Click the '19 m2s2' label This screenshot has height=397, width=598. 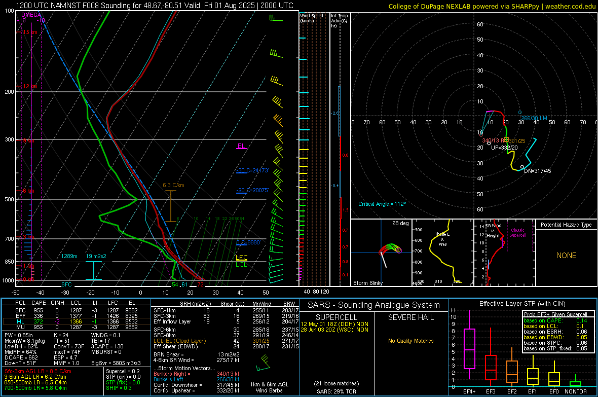pyautogui.click(x=96, y=256)
